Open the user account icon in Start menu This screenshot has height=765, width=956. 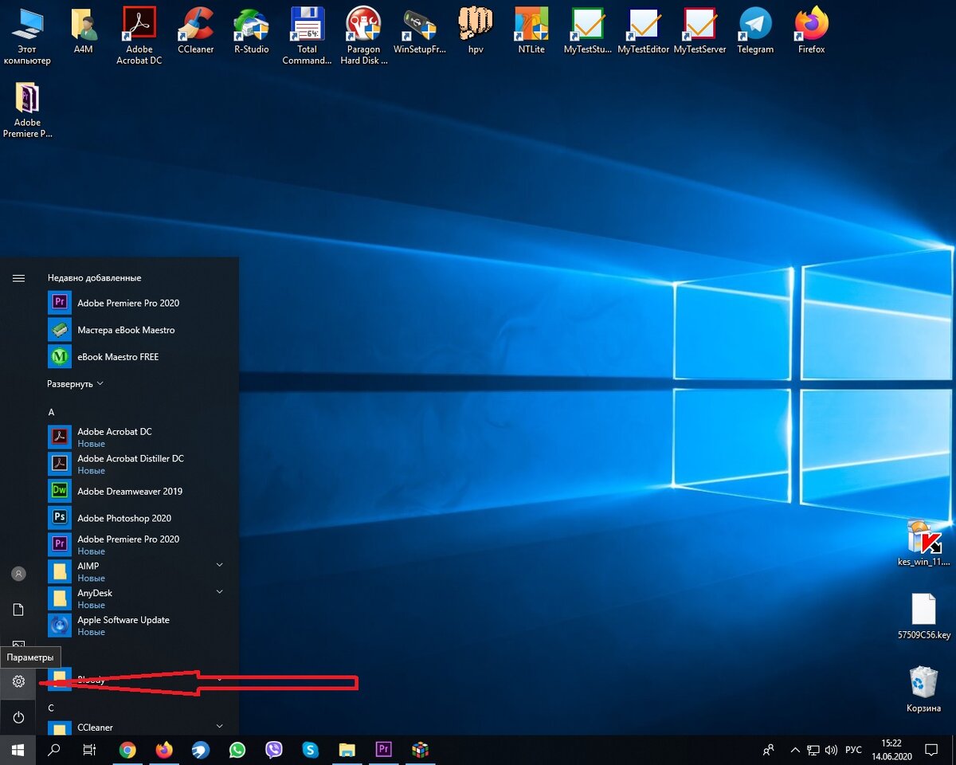pyautogui.click(x=18, y=574)
